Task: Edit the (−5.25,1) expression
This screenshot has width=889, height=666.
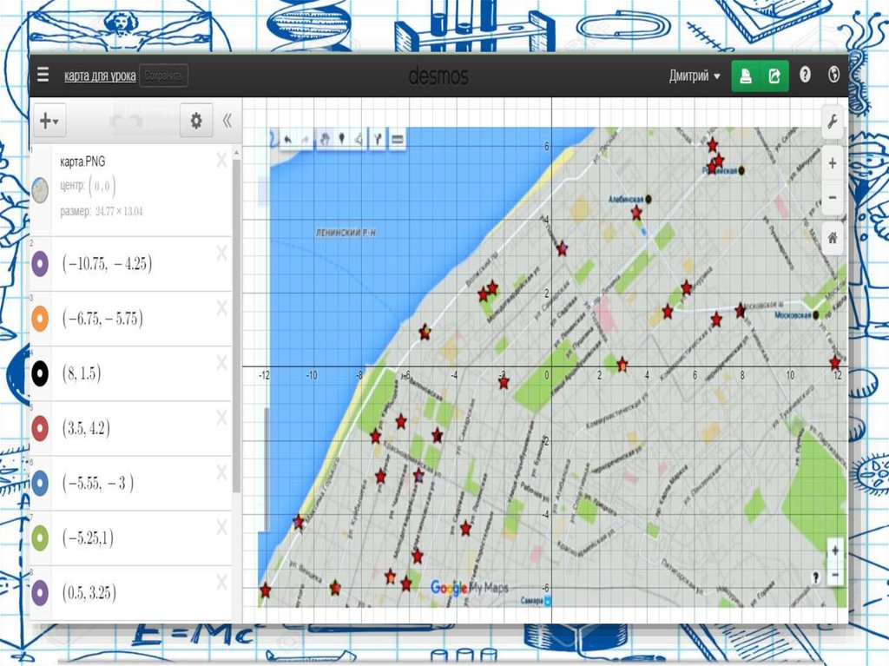Action: click(88, 537)
